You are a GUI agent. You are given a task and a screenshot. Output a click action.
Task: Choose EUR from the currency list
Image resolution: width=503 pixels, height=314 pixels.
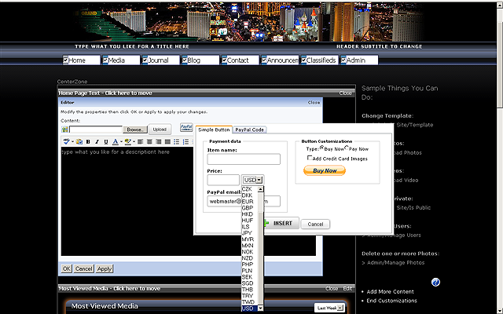click(x=248, y=202)
